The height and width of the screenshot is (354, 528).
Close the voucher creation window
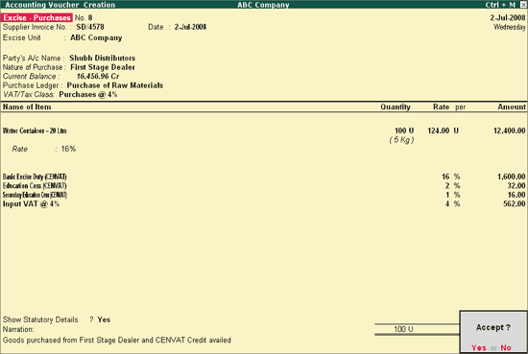click(x=523, y=5)
